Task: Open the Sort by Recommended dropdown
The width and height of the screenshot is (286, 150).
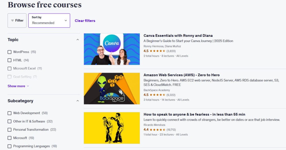Action: tap(49, 21)
